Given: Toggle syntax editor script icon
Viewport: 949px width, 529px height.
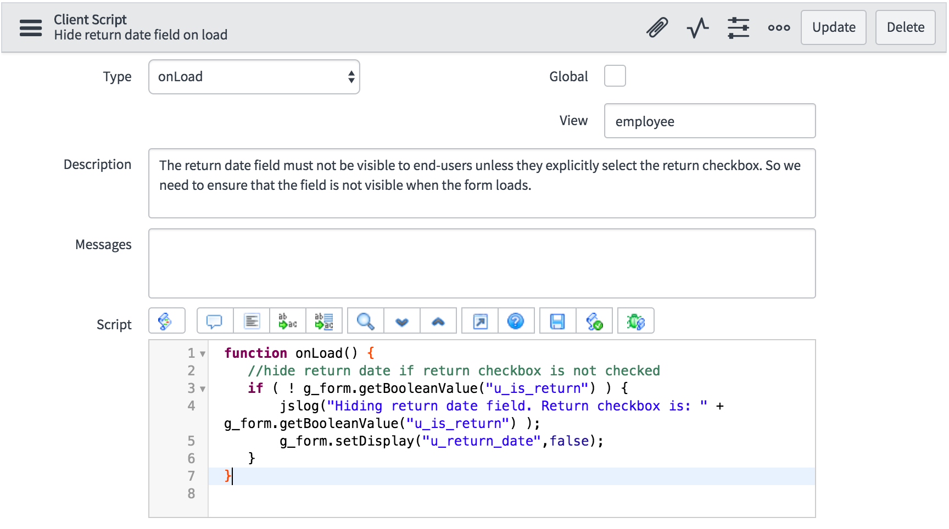Looking at the screenshot, I should pyautogui.click(x=166, y=321).
